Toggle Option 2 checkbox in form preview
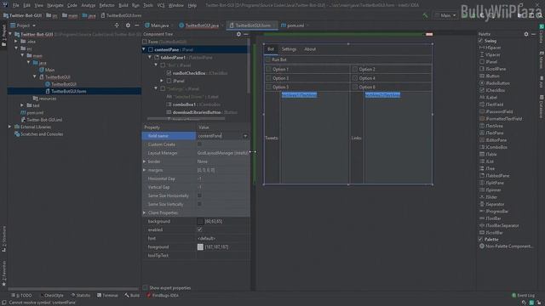This screenshot has height=306, width=545. (355, 70)
